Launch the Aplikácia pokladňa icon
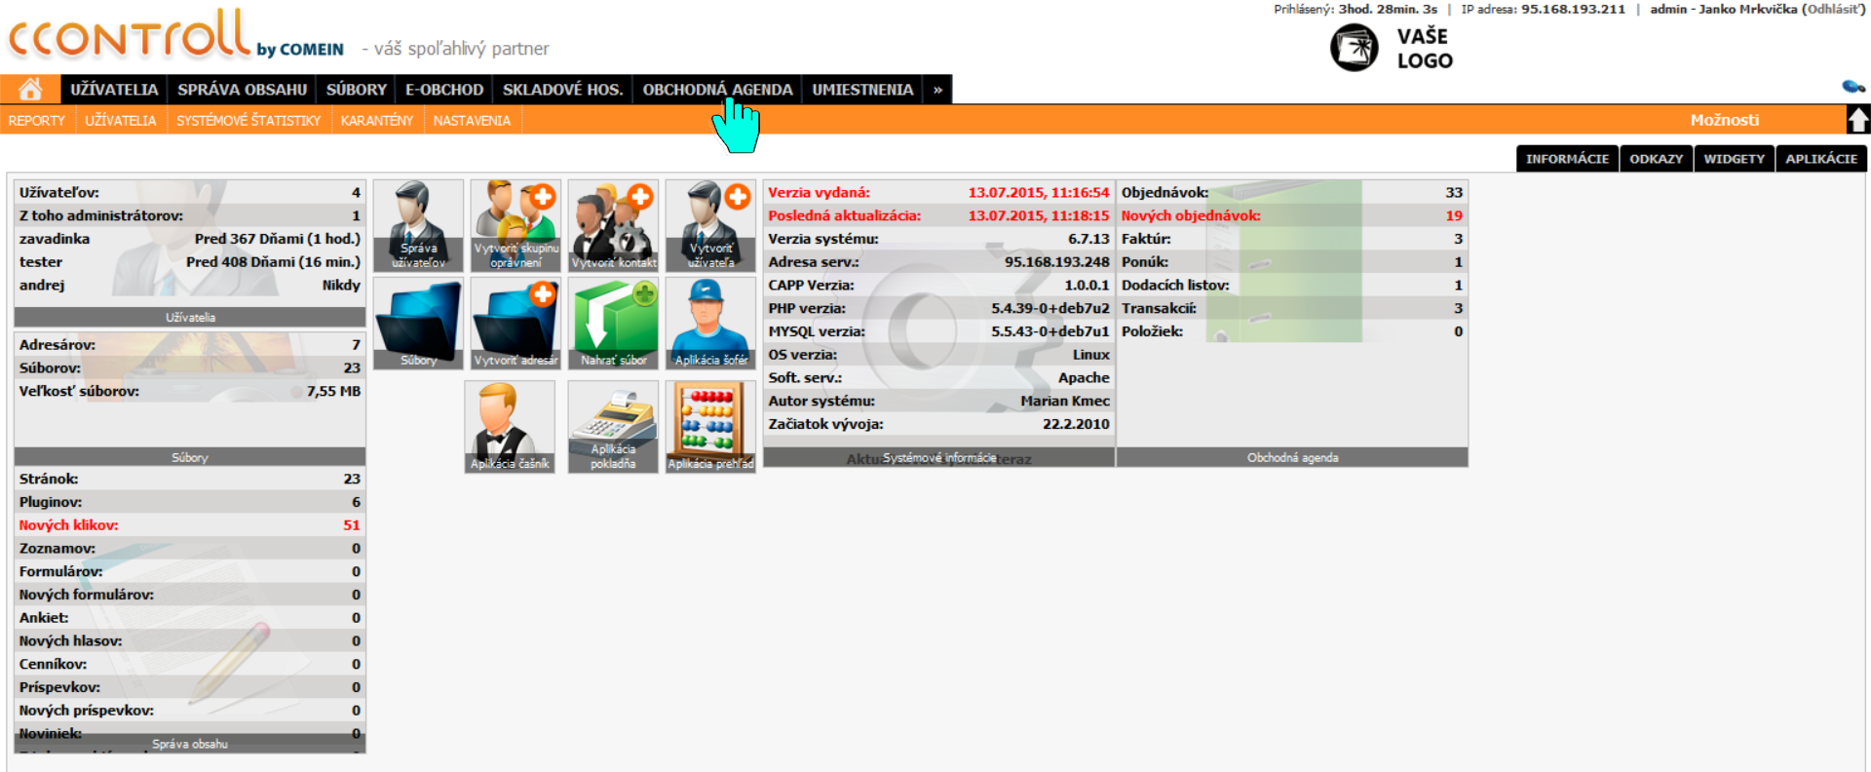 click(x=613, y=427)
